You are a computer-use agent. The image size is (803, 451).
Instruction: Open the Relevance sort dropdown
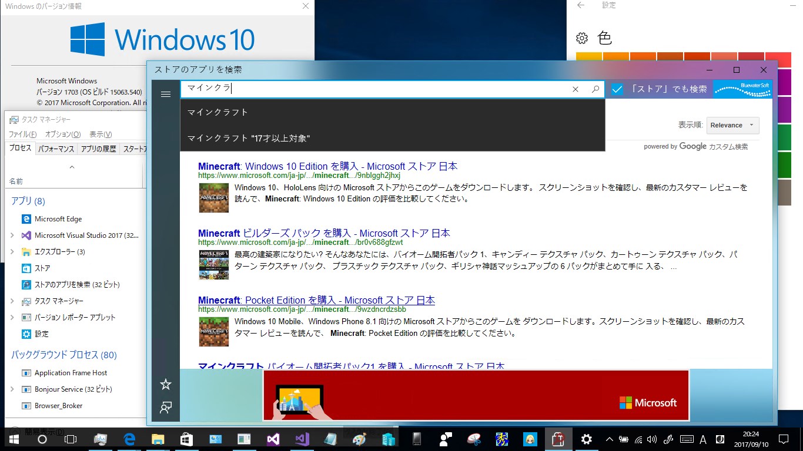pos(732,125)
